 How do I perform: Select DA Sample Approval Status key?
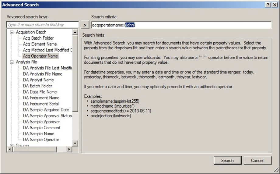(x=47, y=116)
